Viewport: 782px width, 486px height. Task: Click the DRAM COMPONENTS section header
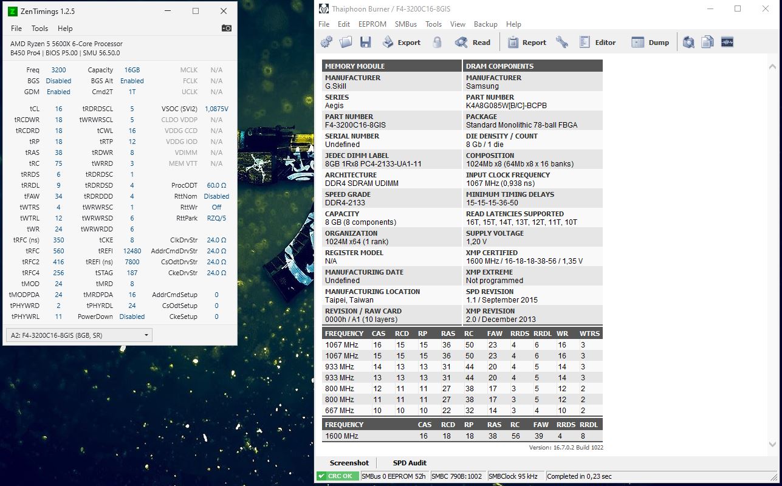pos(533,66)
